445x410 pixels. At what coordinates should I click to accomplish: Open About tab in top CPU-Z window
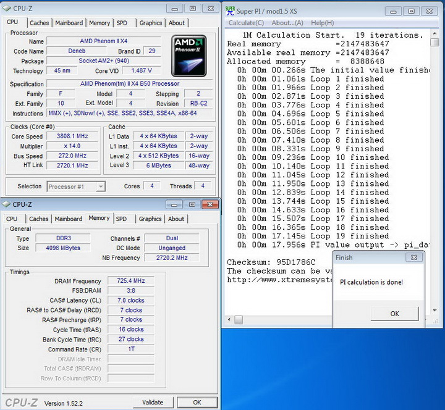pyautogui.click(x=177, y=23)
